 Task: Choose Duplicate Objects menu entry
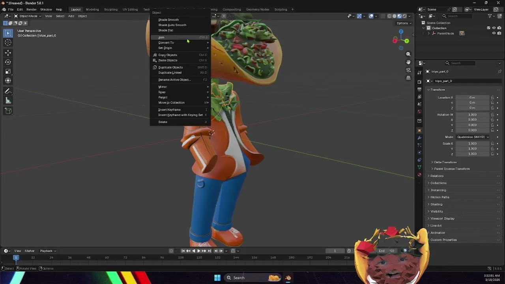pyautogui.click(x=180, y=67)
